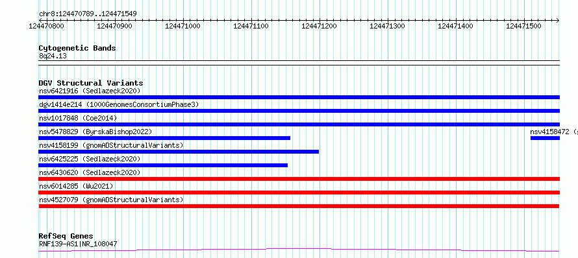Click the Cytogenetic Bands track title
The height and width of the screenshot is (258, 578).
click(x=77, y=48)
